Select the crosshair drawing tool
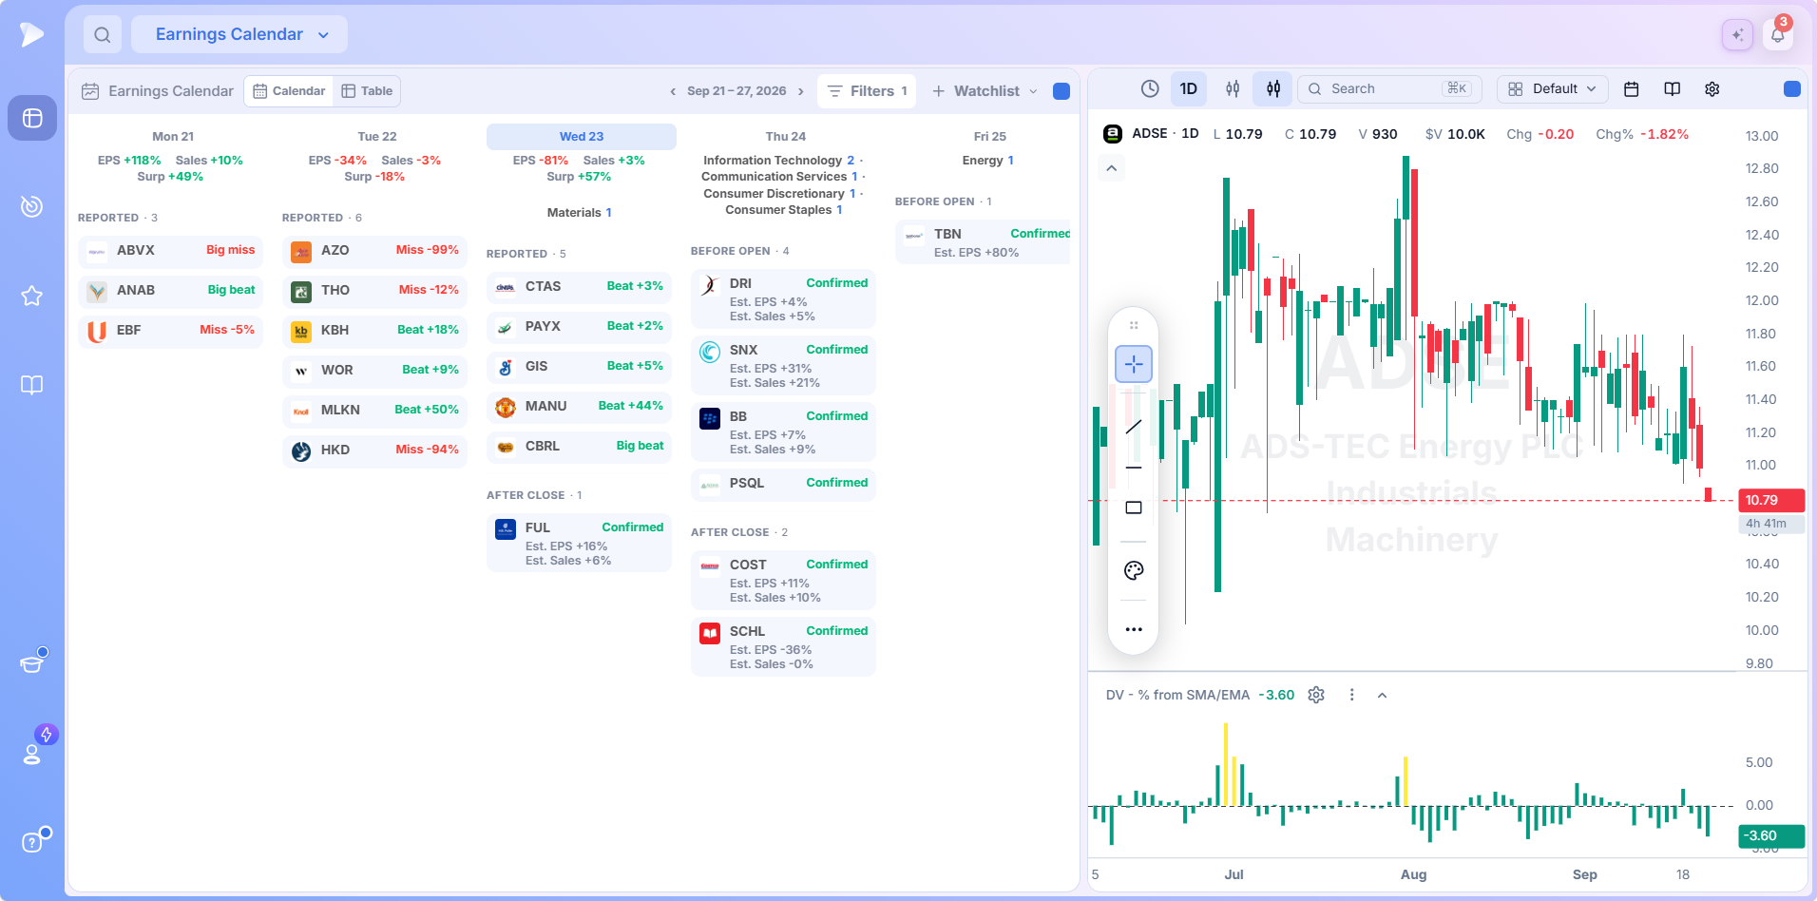 1134,364
